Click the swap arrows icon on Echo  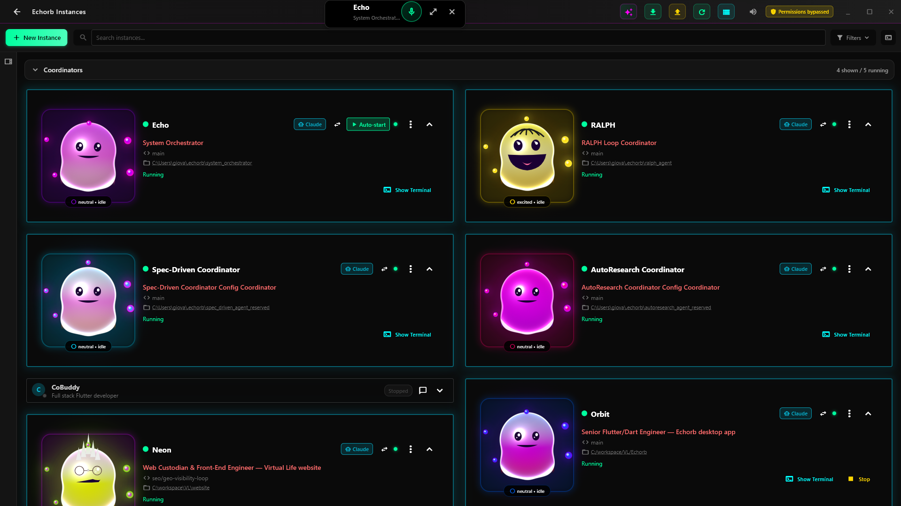(x=337, y=124)
